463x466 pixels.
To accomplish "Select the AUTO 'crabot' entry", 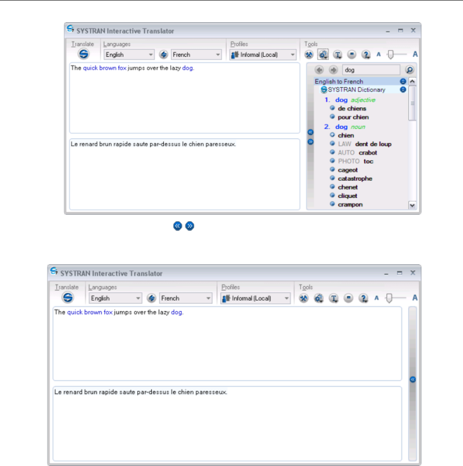I will pos(357,153).
